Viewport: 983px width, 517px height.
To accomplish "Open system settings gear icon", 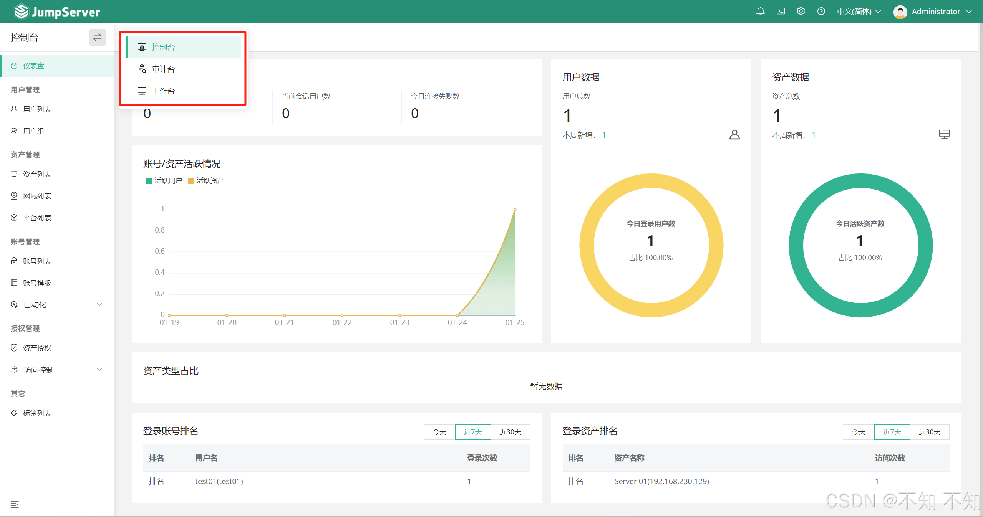I will point(801,12).
